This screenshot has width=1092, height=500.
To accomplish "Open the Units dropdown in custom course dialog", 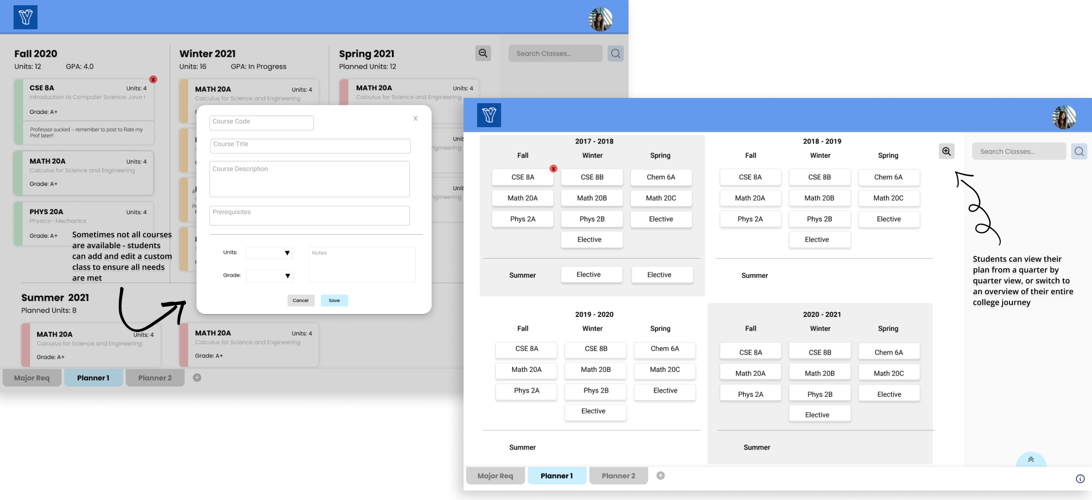I will point(269,253).
